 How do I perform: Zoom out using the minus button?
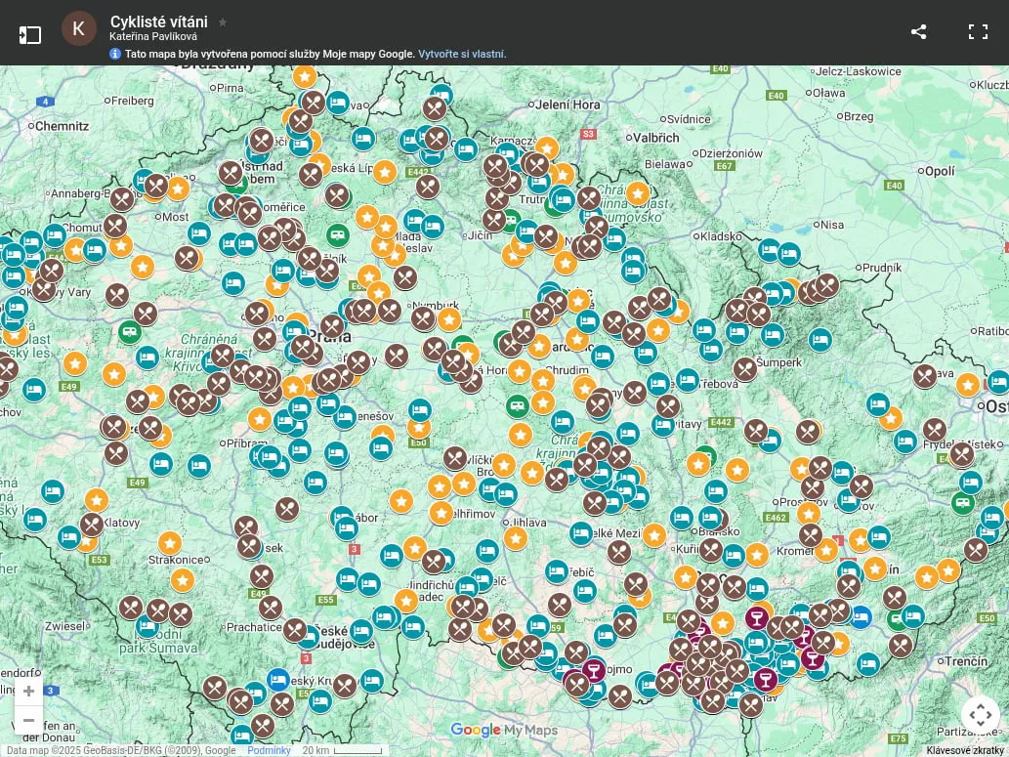[28, 721]
